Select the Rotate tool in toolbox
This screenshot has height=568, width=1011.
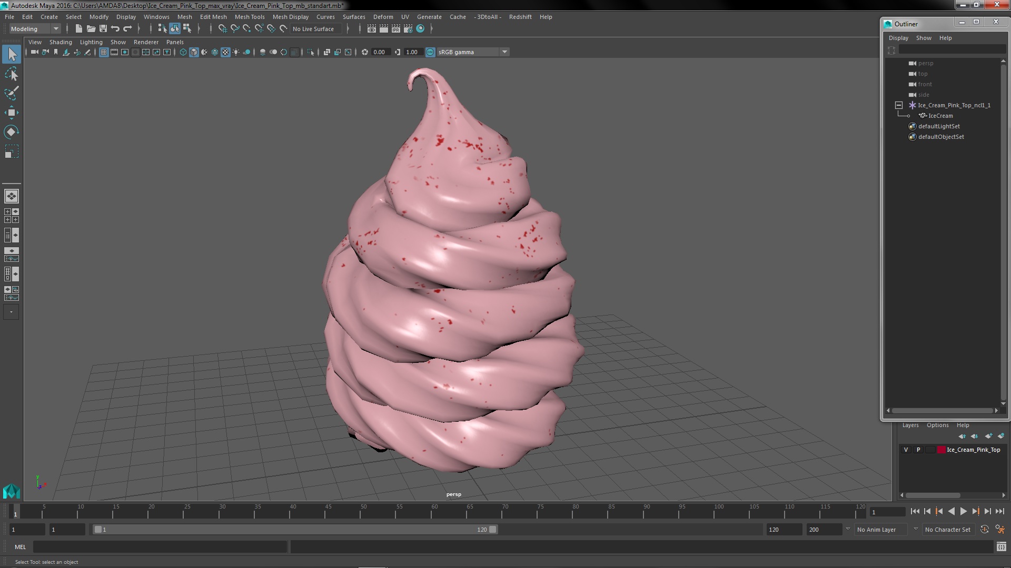pos(12,132)
